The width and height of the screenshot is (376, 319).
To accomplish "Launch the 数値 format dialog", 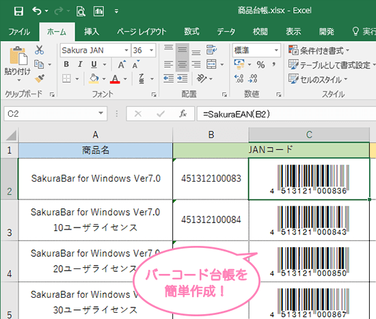I will point(279,95).
